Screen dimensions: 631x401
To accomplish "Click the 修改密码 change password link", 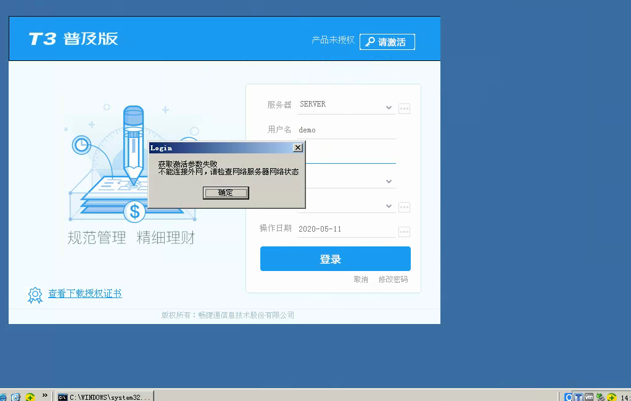I will 393,279.
